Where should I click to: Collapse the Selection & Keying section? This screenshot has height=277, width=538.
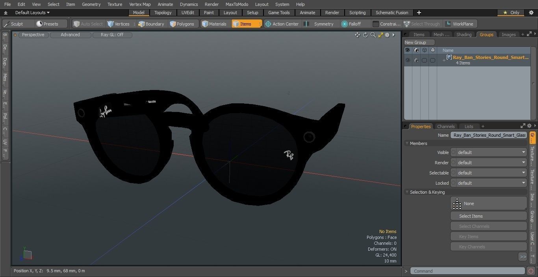click(407, 192)
